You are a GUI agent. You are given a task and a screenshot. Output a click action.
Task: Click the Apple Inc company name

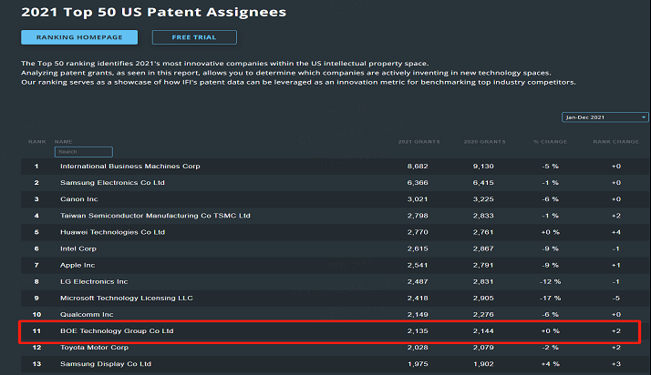pos(79,265)
